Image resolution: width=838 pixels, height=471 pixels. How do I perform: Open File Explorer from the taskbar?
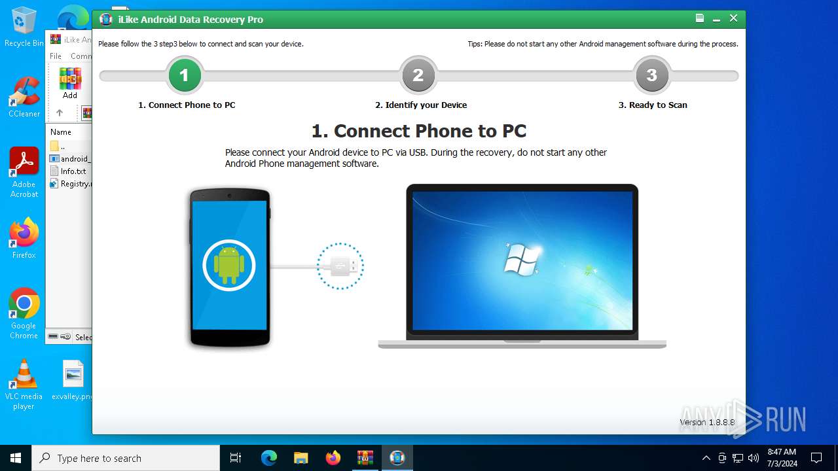click(x=301, y=458)
